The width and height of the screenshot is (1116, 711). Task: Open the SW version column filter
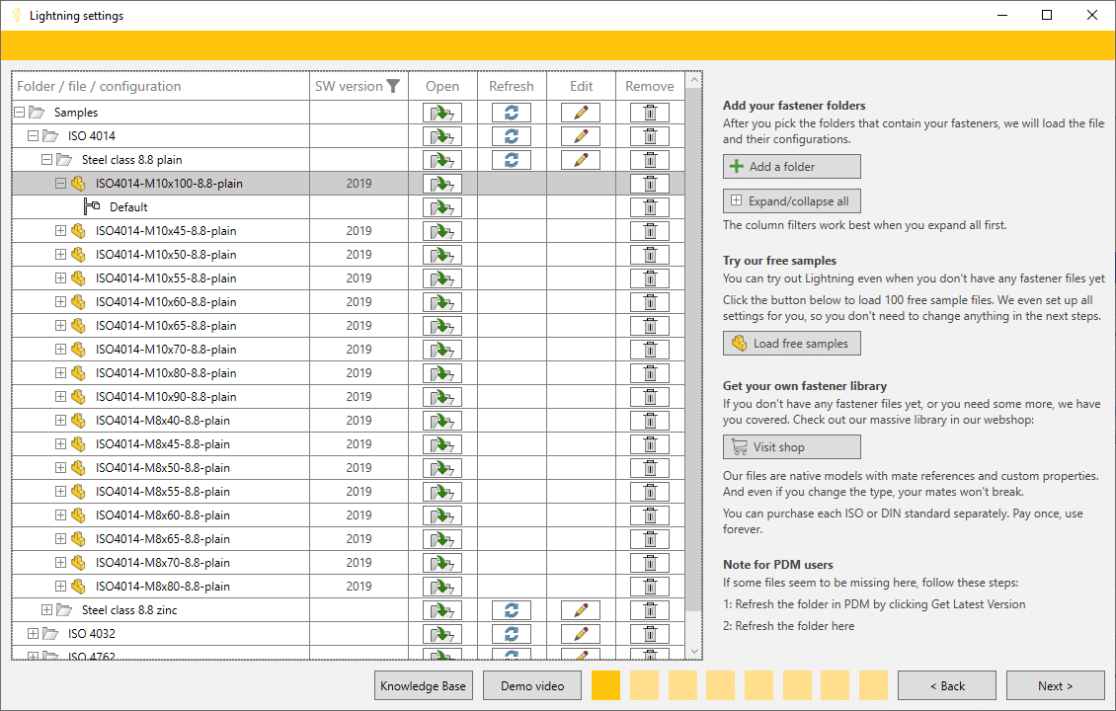[395, 86]
